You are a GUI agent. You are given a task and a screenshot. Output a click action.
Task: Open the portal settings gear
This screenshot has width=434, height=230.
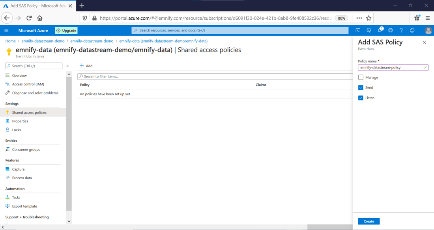[391, 30]
